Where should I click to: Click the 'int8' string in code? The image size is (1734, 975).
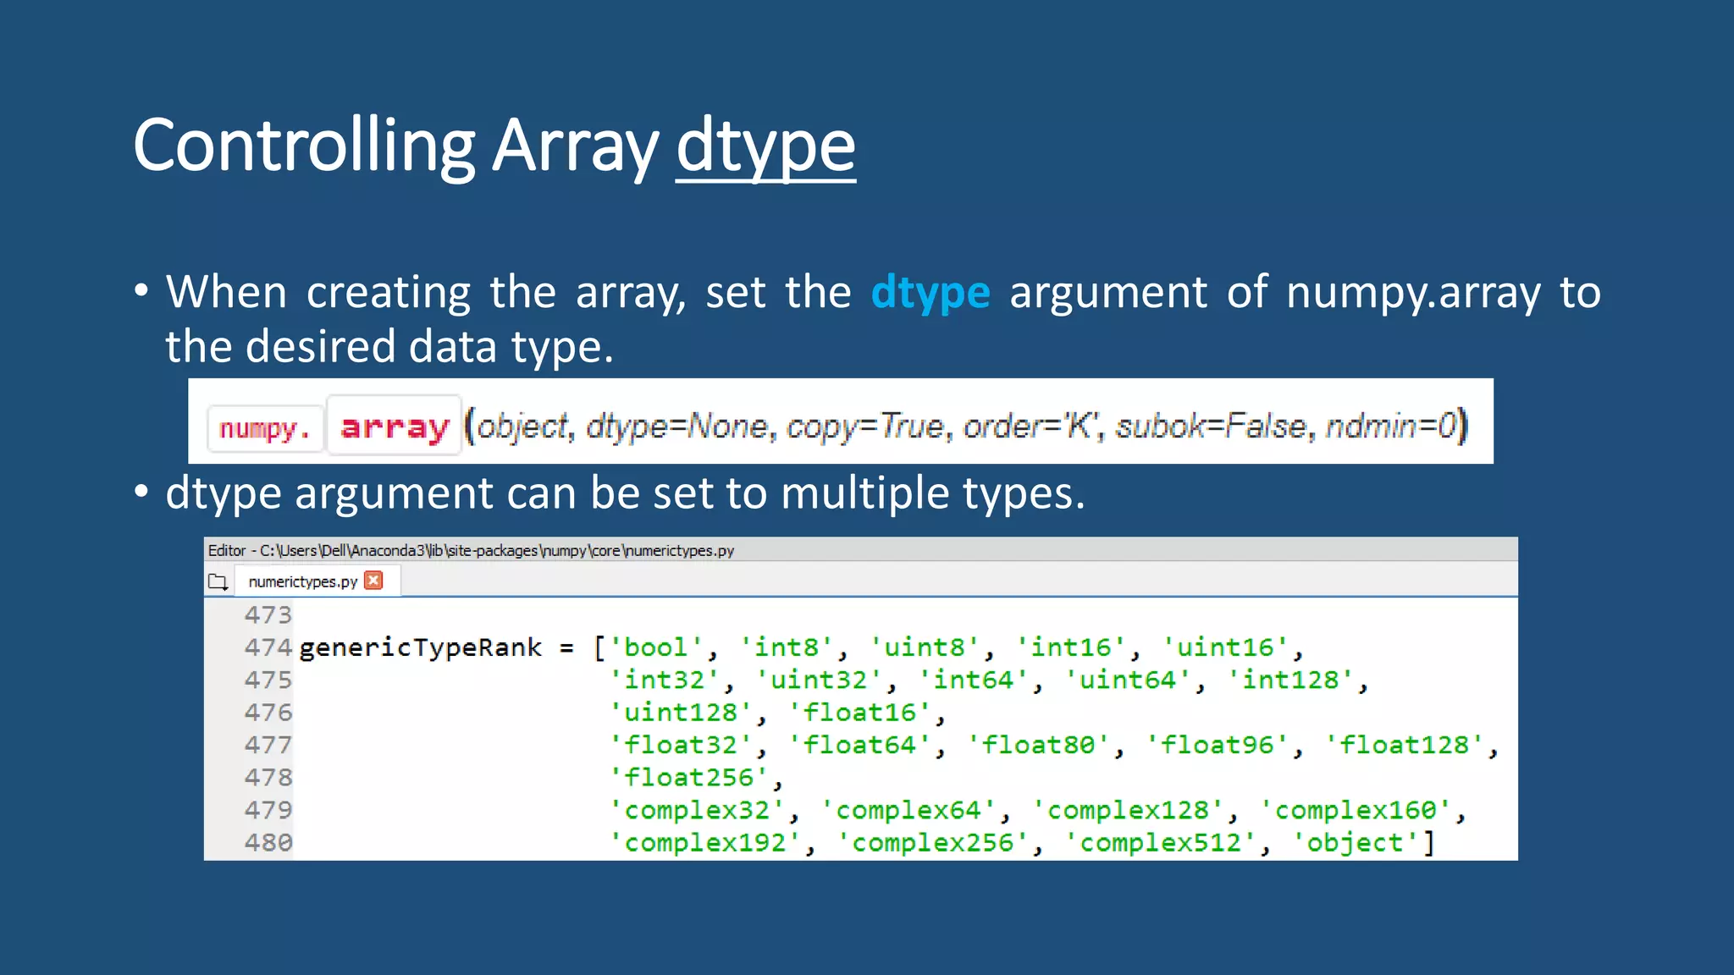pyautogui.click(x=787, y=647)
